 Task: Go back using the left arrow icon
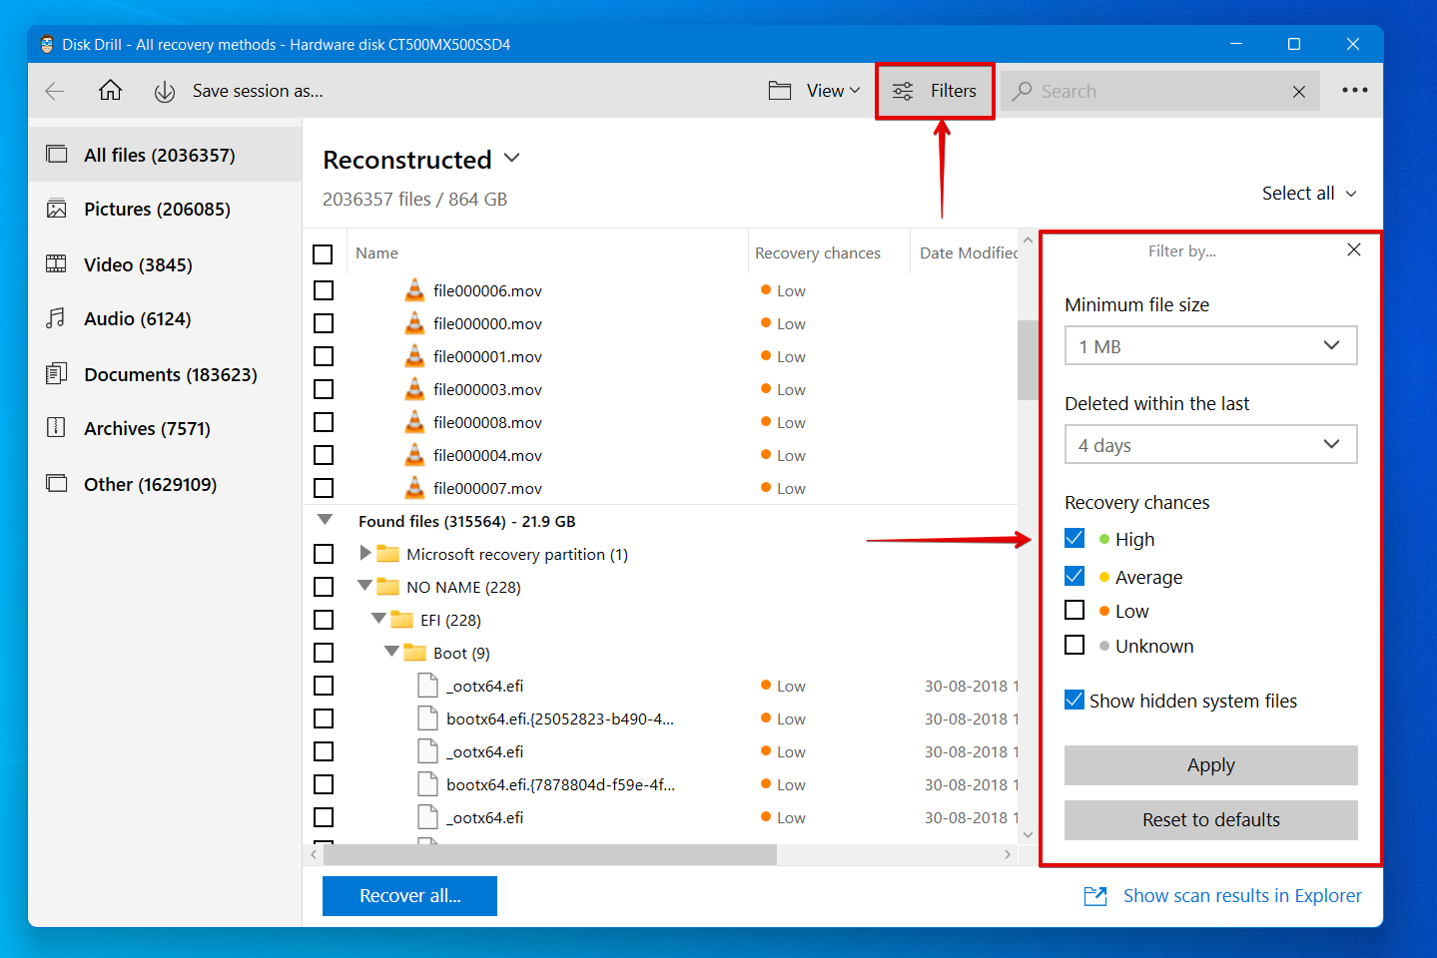(55, 91)
